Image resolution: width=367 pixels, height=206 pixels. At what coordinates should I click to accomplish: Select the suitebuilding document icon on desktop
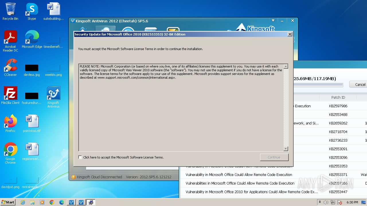coord(53,11)
